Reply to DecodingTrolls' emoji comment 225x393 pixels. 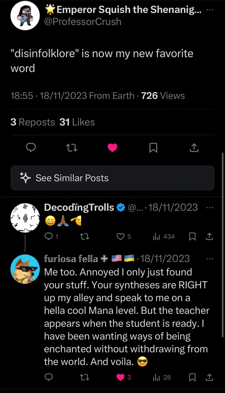tap(48, 236)
